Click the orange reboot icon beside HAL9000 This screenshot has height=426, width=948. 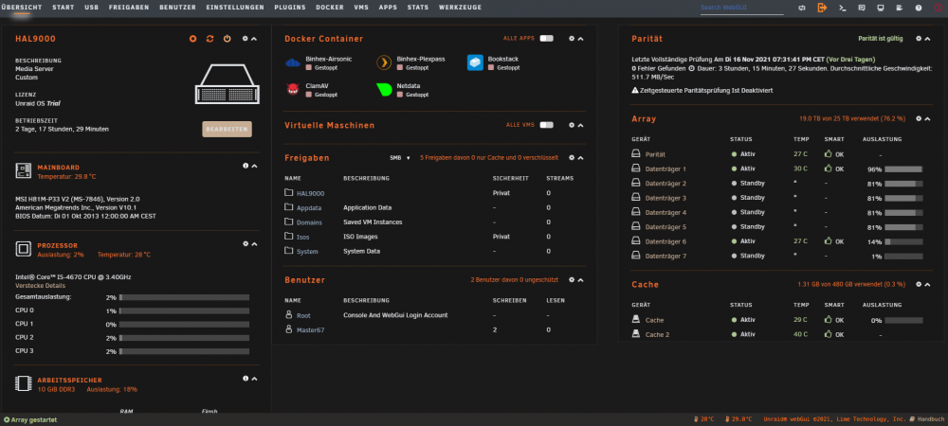point(210,39)
